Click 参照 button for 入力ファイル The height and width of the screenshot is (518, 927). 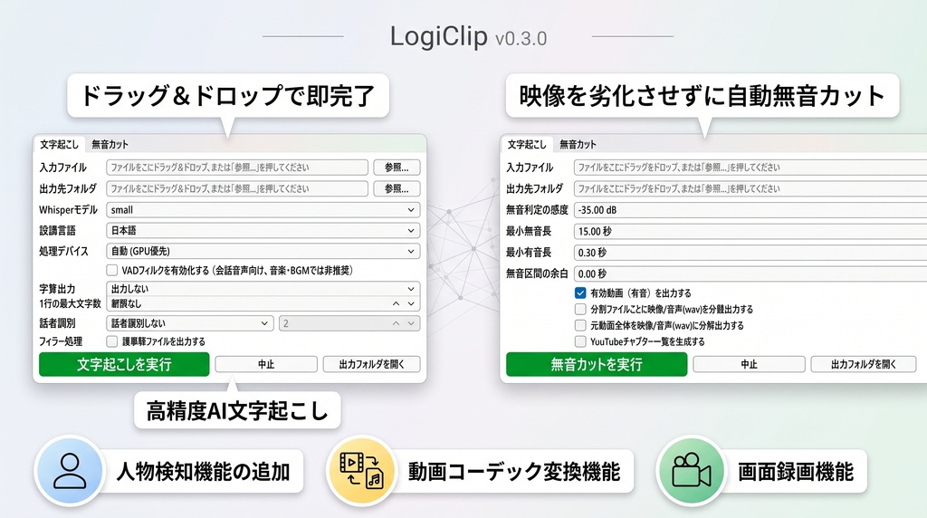pos(397,168)
